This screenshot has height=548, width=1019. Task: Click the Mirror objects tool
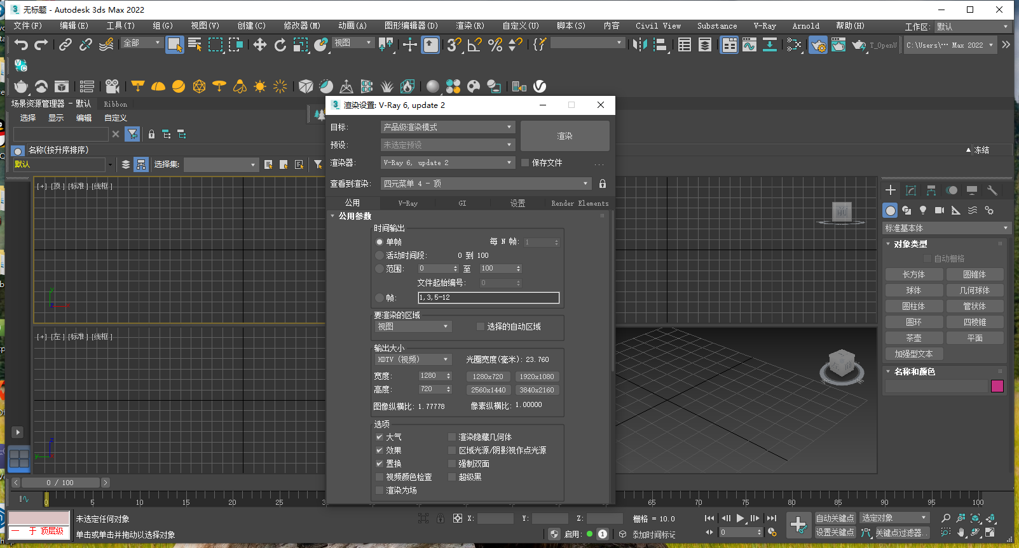pyautogui.click(x=639, y=44)
